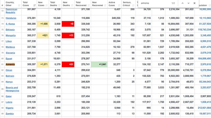Open Nigeria population link 212,921,084
The image size is (211, 118).
[204, 108]
